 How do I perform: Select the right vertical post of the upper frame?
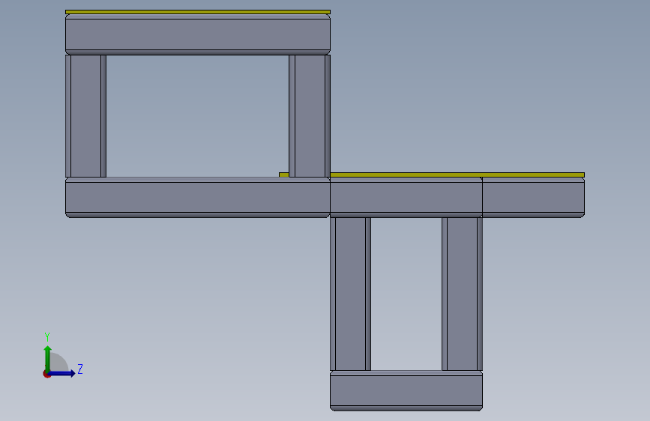(x=310, y=116)
